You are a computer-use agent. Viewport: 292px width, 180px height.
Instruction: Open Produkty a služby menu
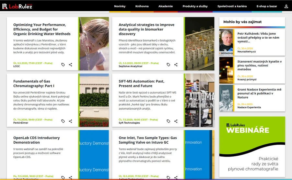[x=195, y=6]
